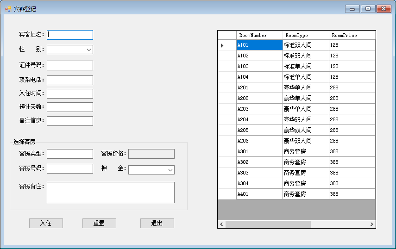Click the row header of A302
Screen dimensions: 396x249
pos(227,162)
